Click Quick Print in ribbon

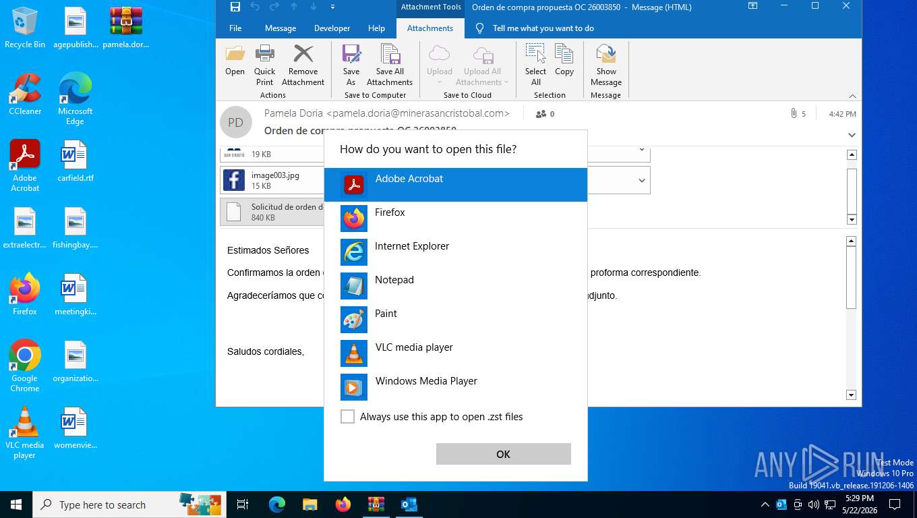[264, 65]
